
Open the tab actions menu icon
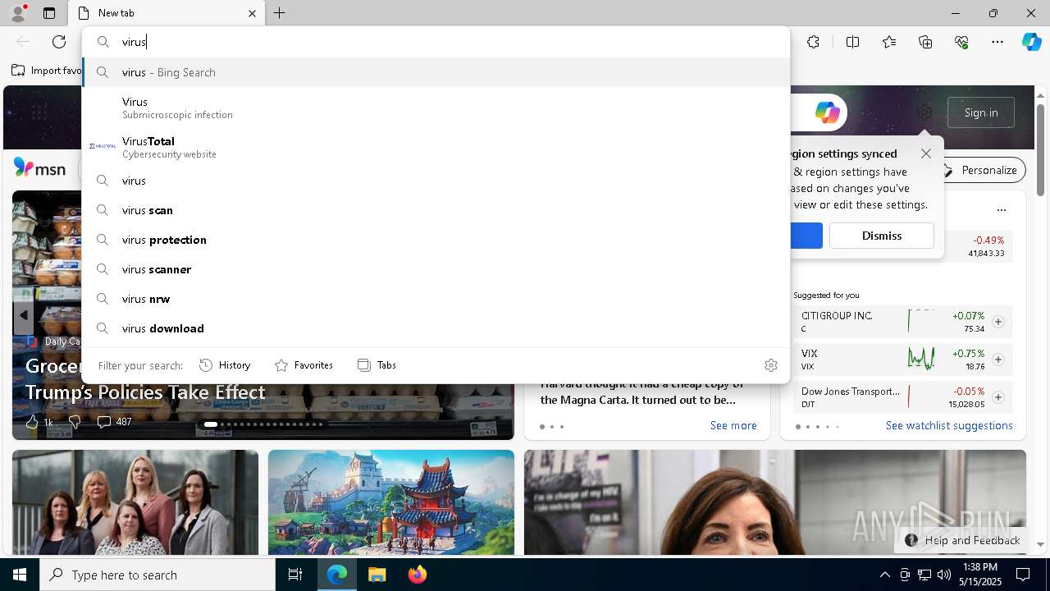coord(49,13)
